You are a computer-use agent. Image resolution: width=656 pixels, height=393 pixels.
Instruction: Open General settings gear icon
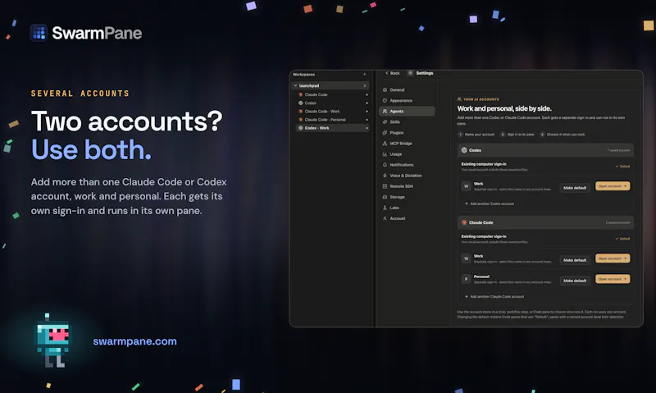[x=385, y=89]
